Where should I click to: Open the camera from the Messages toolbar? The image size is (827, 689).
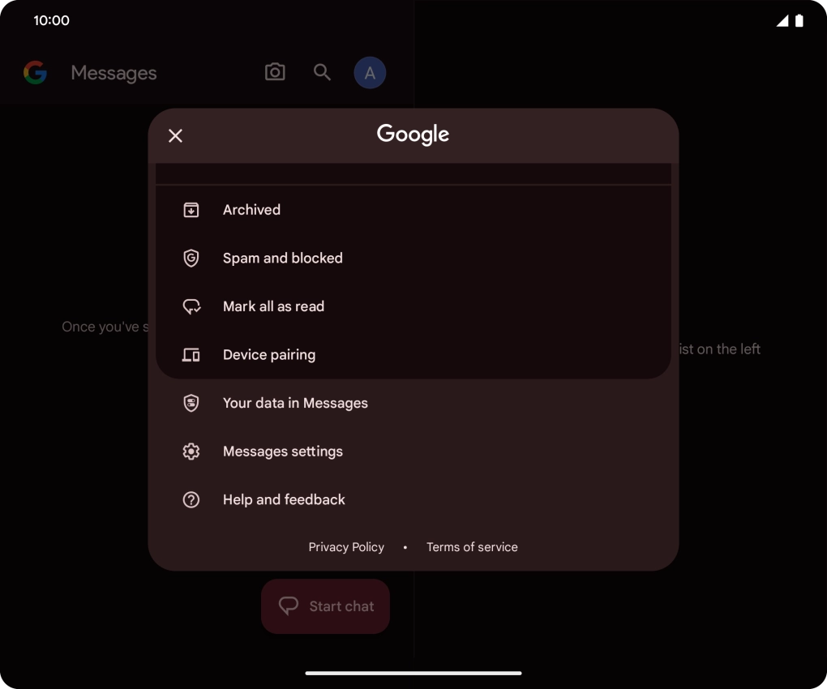click(275, 72)
